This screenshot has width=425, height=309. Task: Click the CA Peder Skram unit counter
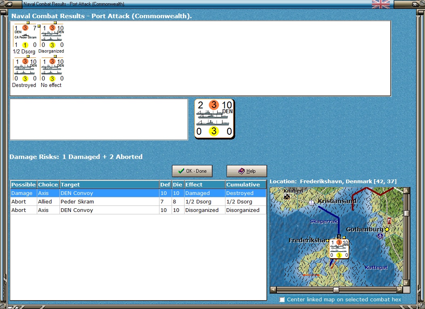click(25, 36)
